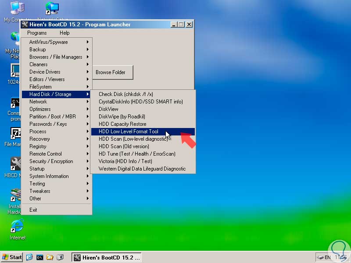Open the Programs menu
The height and width of the screenshot is (263, 351).
coord(37,33)
